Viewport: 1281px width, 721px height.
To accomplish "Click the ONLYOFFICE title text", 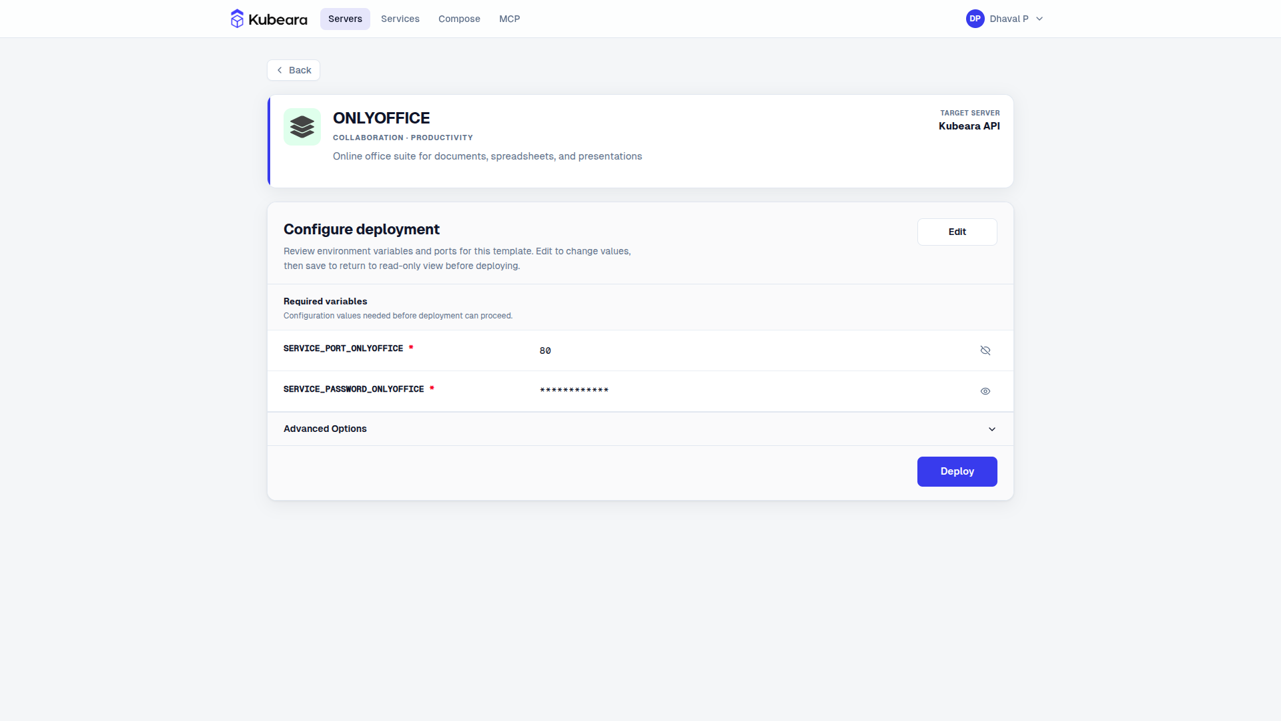I will pos(381,118).
